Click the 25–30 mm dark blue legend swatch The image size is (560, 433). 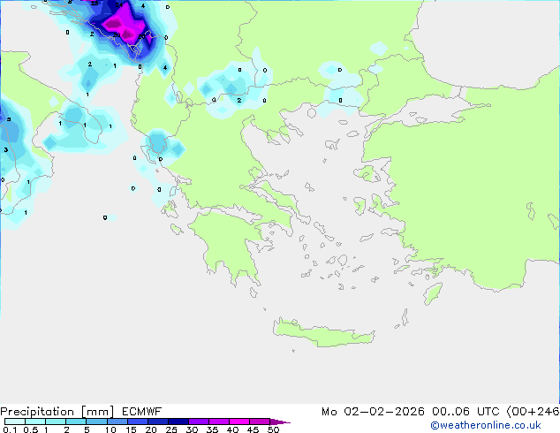tap(178, 422)
